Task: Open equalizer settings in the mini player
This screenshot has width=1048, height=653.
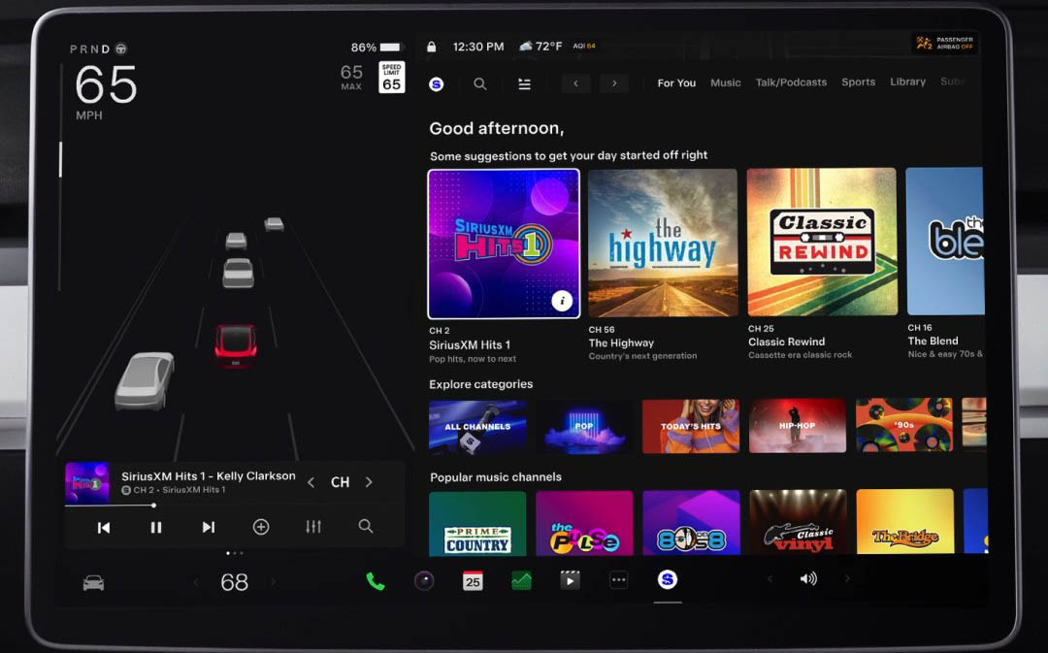Action: [x=312, y=527]
